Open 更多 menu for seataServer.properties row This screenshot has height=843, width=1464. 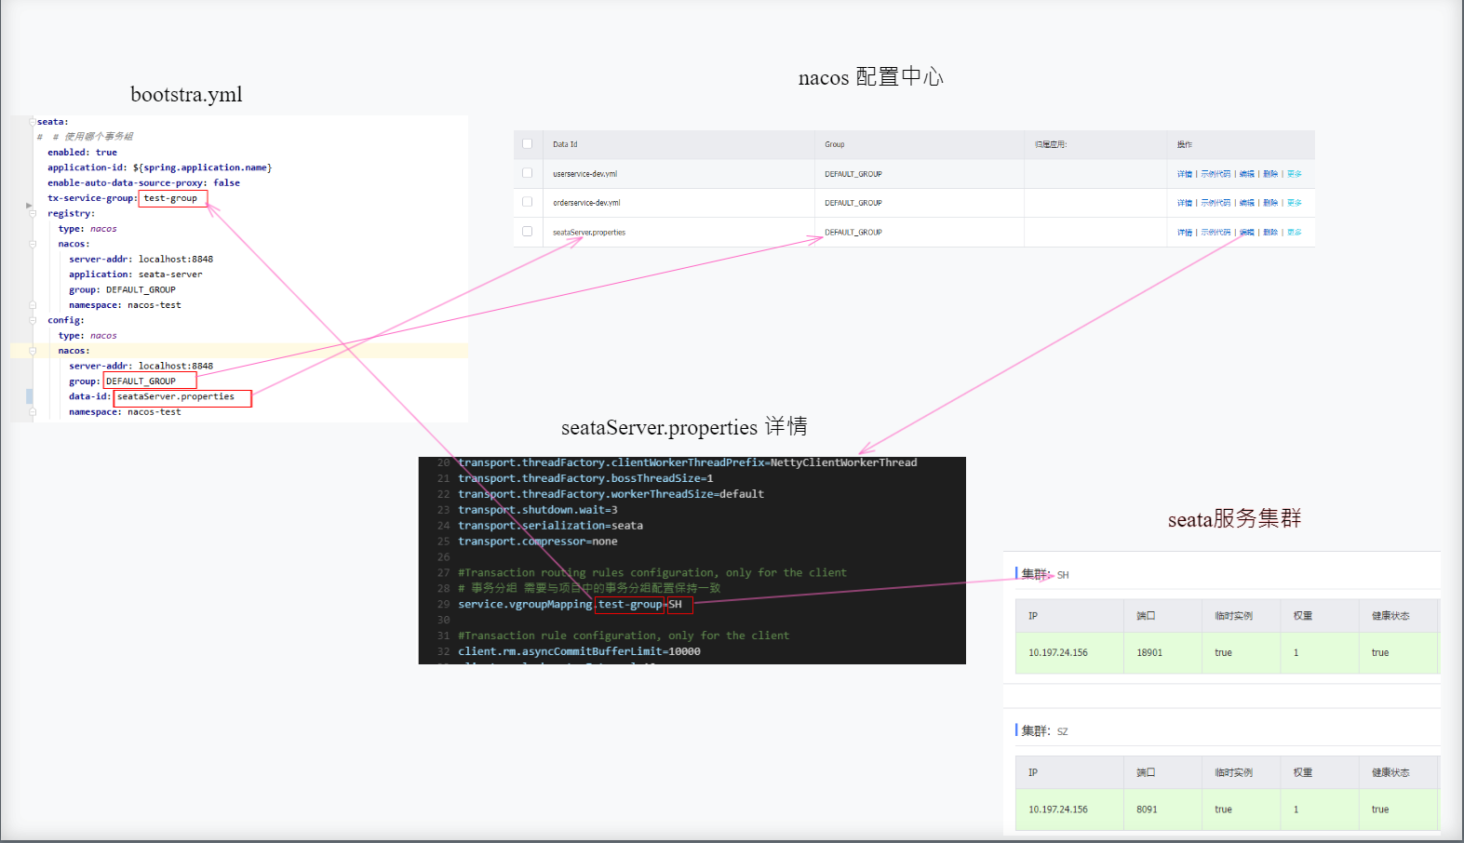tap(1294, 233)
